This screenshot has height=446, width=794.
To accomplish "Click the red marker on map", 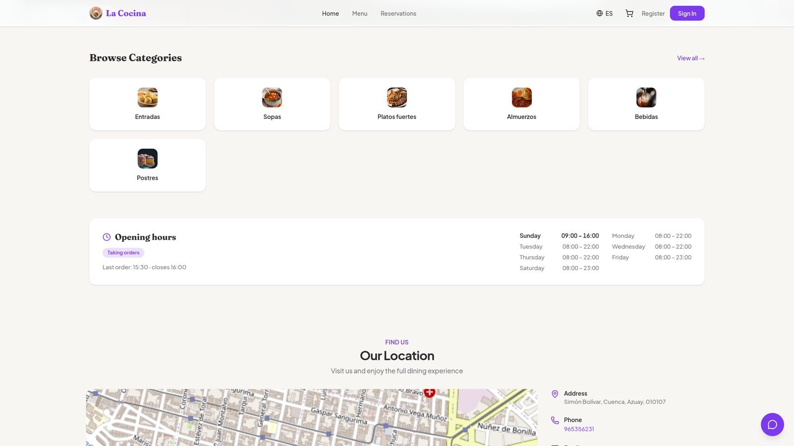I will [430, 392].
